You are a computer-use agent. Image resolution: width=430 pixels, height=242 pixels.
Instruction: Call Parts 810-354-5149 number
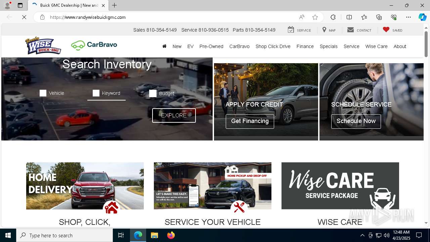point(254,30)
